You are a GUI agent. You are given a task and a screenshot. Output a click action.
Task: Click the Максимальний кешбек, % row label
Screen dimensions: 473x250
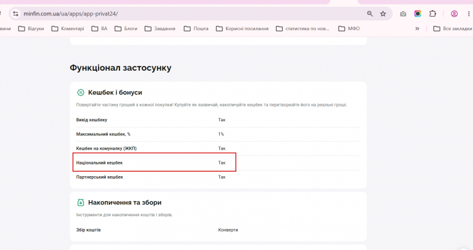click(103, 134)
